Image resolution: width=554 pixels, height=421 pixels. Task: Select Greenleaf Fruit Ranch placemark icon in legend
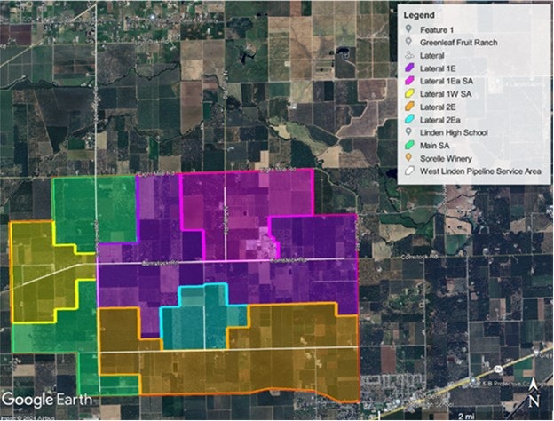408,41
